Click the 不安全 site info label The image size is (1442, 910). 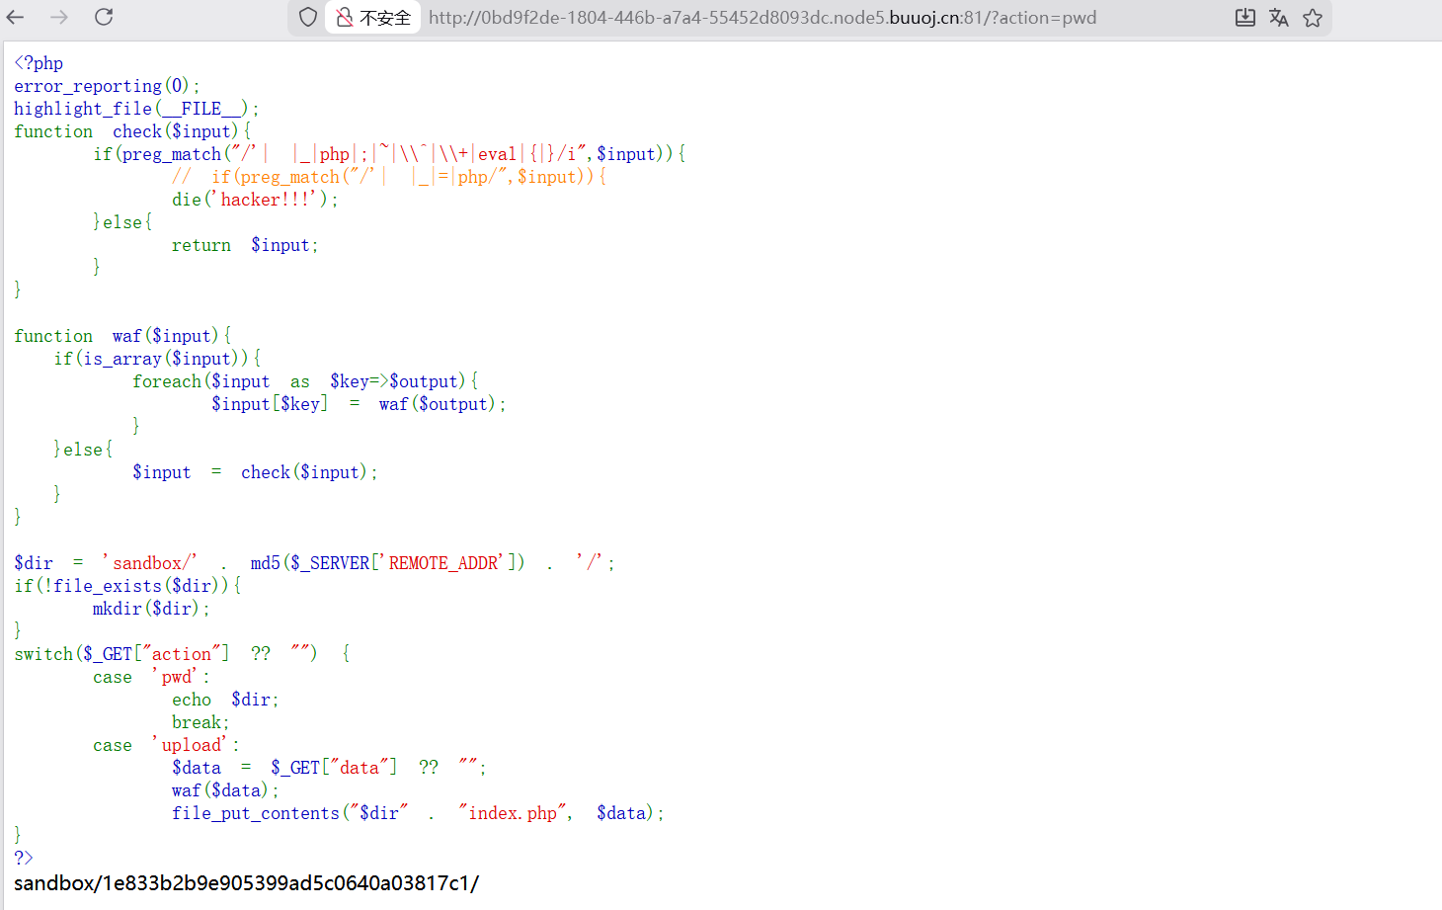pyautogui.click(x=384, y=18)
